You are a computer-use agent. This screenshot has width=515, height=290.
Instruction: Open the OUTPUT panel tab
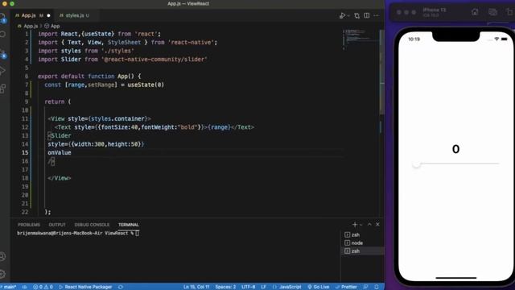click(57, 225)
